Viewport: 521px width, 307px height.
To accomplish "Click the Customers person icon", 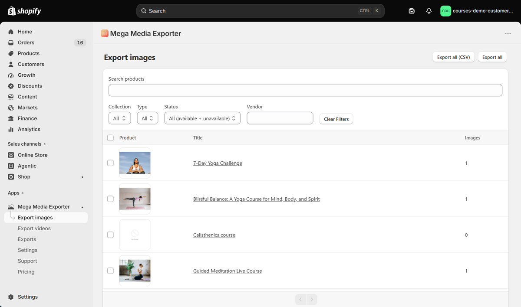I will (x=11, y=64).
